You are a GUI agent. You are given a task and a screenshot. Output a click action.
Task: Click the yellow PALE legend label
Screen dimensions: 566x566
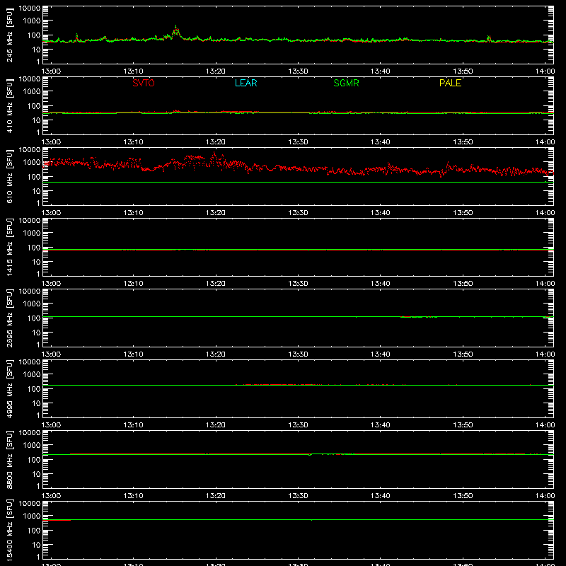click(x=450, y=83)
